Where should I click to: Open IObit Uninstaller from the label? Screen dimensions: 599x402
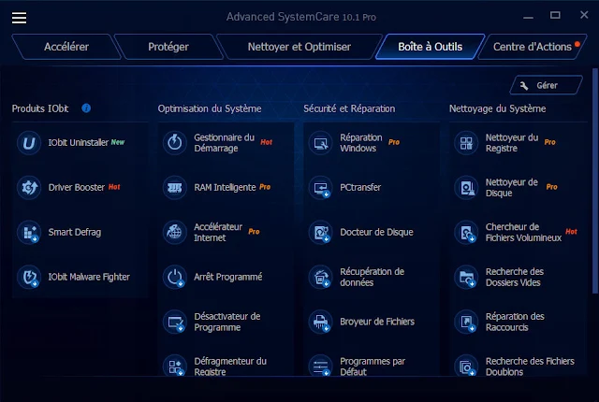pos(79,143)
